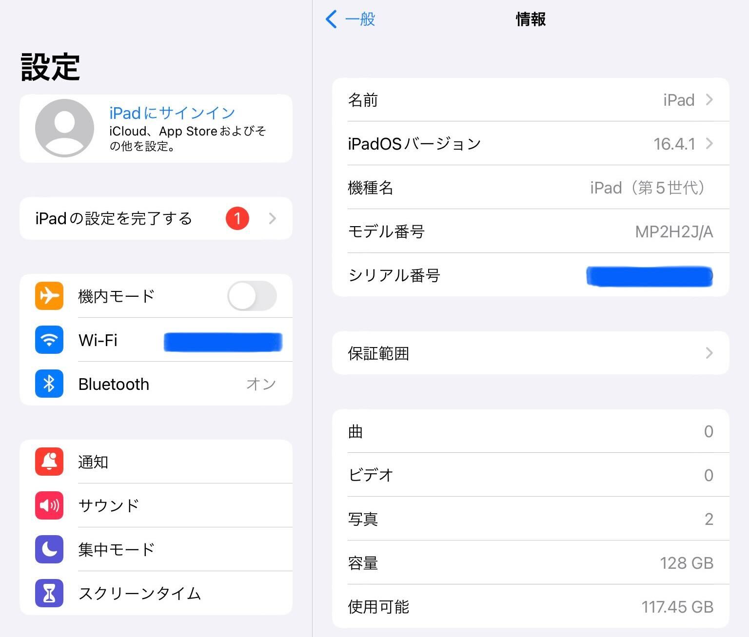The height and width of the screenshot is (637, 749).
Task: Tap the 容量 128 GB value
Action: pyautogui.click(x=687, y=563)
